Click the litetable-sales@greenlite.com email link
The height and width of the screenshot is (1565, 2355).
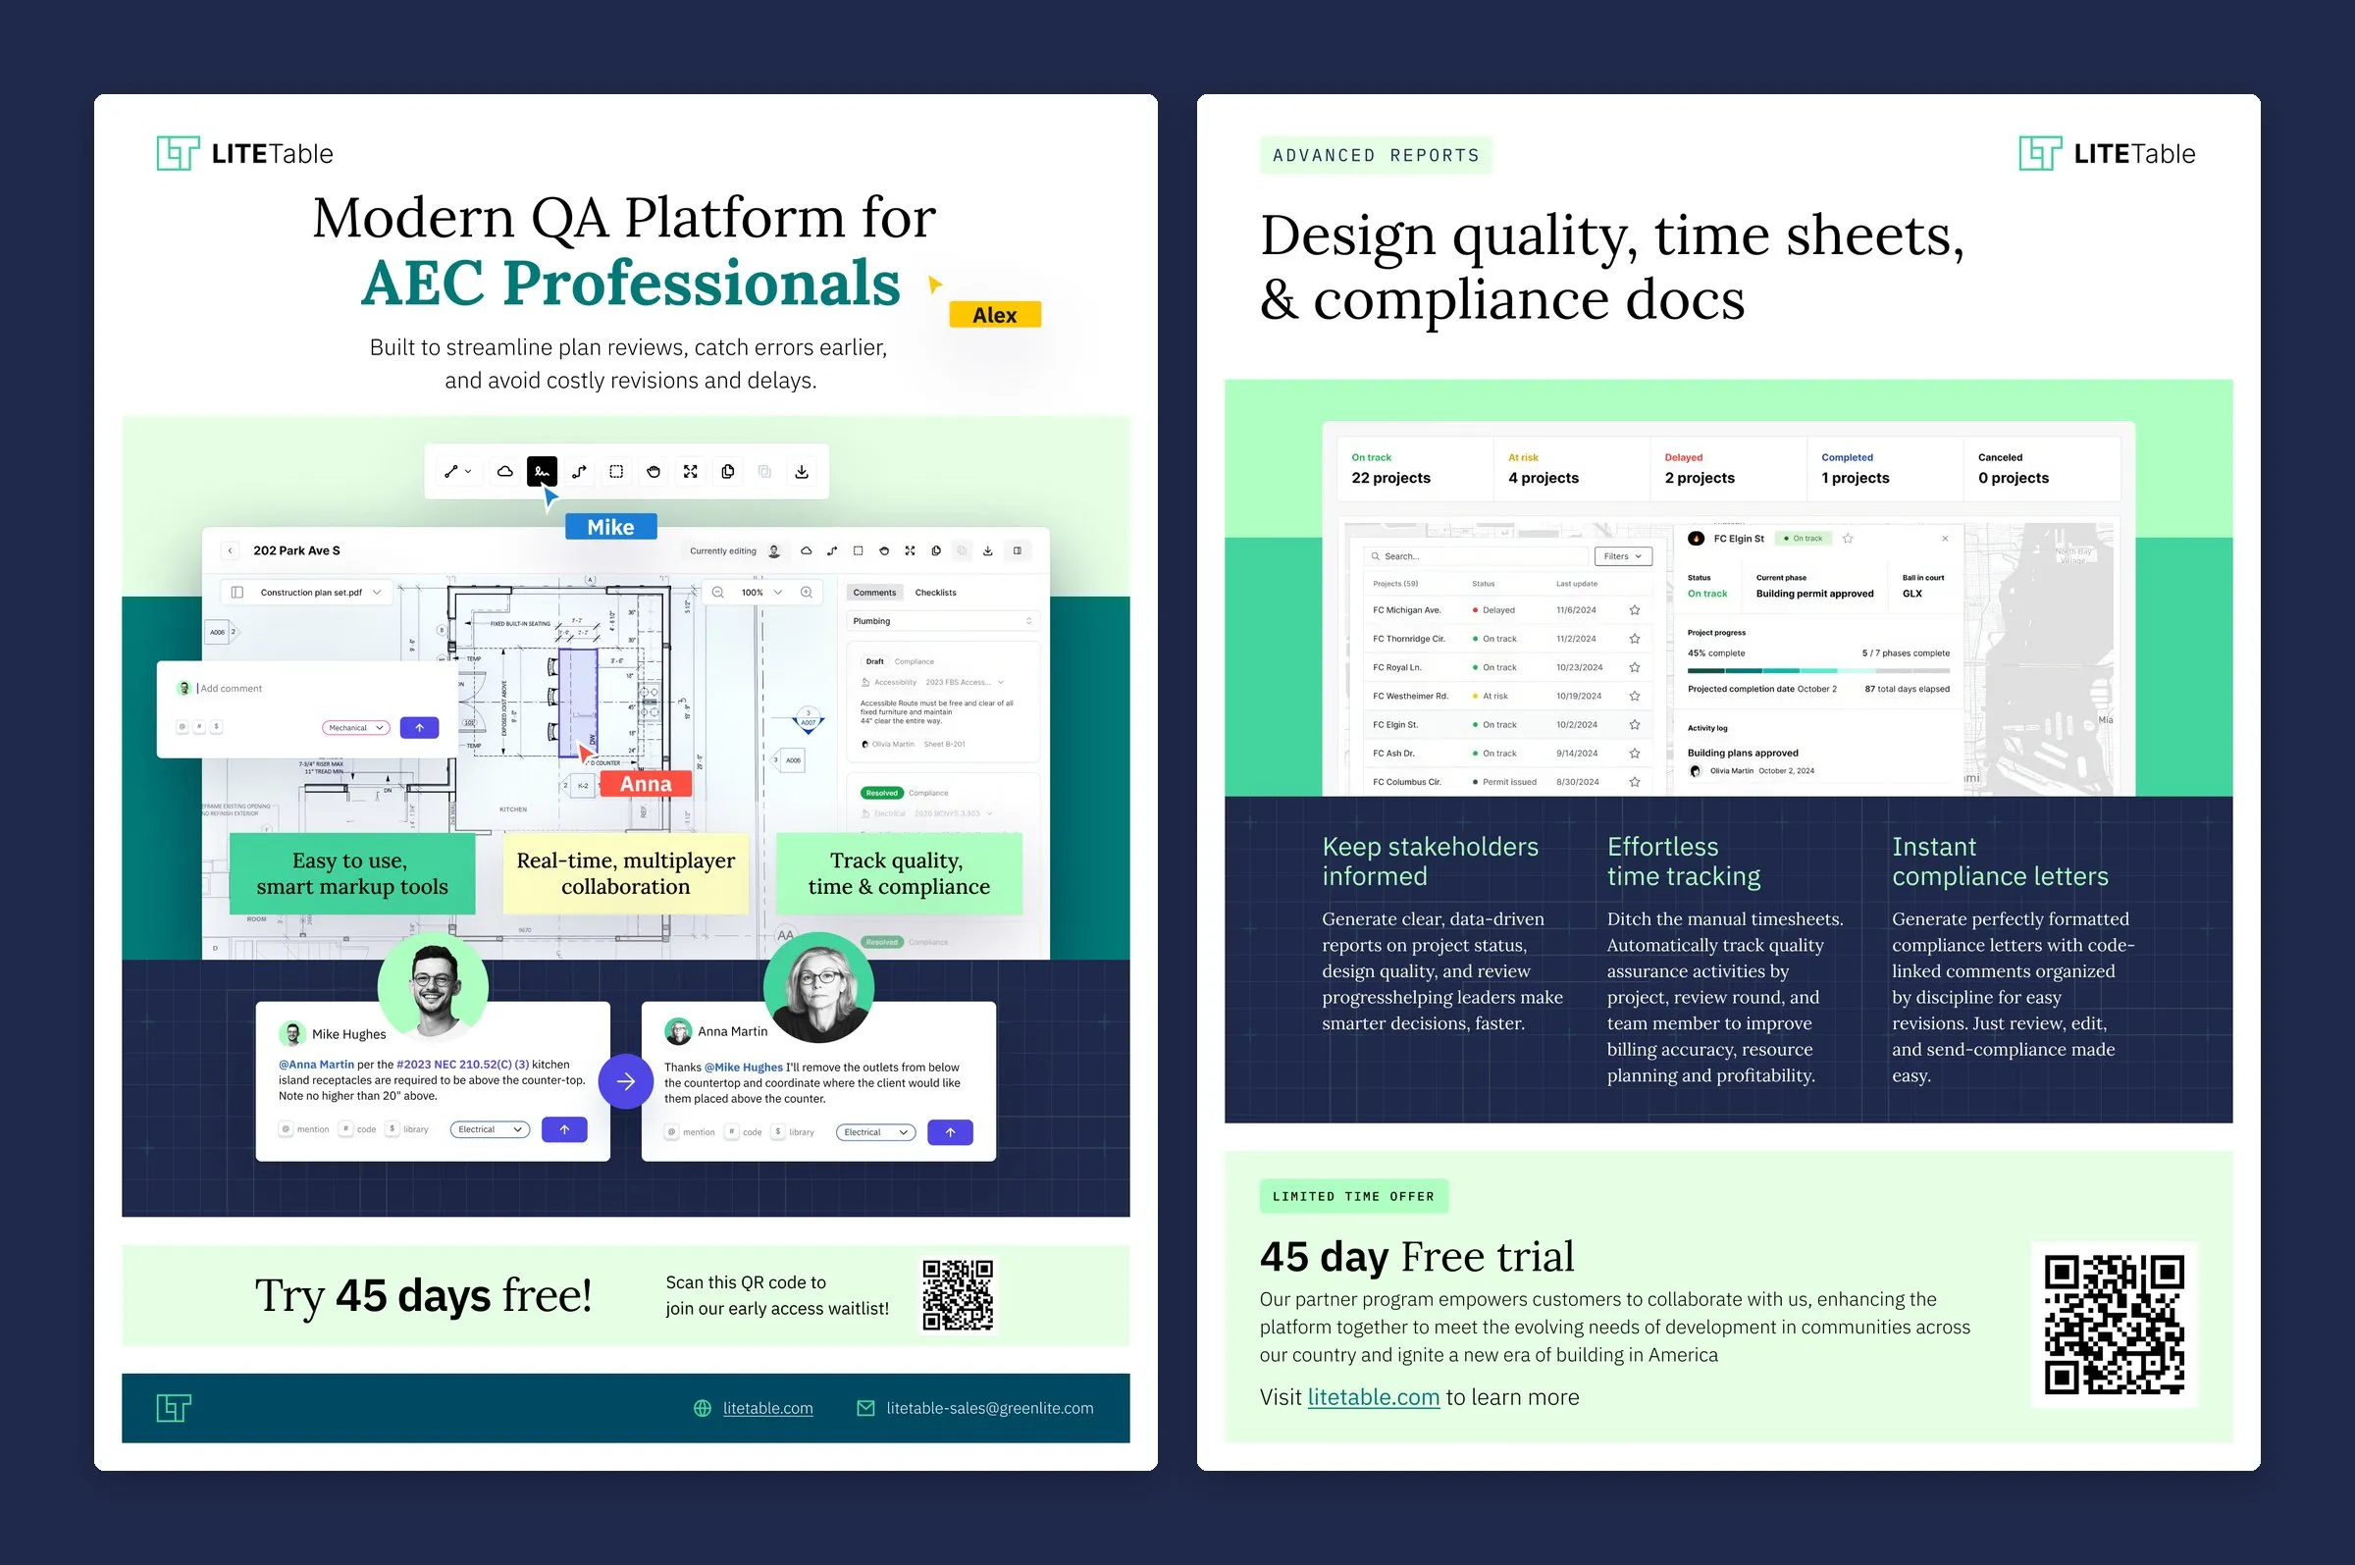990,1407
